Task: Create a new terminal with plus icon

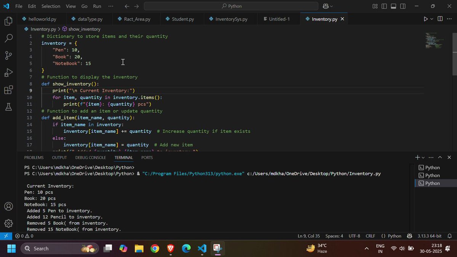Action: click(x=417, y=157)
